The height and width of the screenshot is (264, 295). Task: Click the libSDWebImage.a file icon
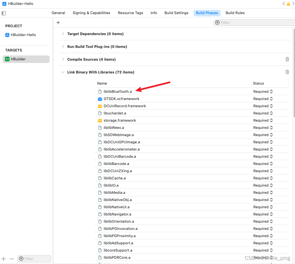click(100, 135)
